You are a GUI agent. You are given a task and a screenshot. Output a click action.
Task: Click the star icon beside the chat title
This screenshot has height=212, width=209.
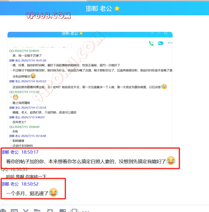(117, 9)
